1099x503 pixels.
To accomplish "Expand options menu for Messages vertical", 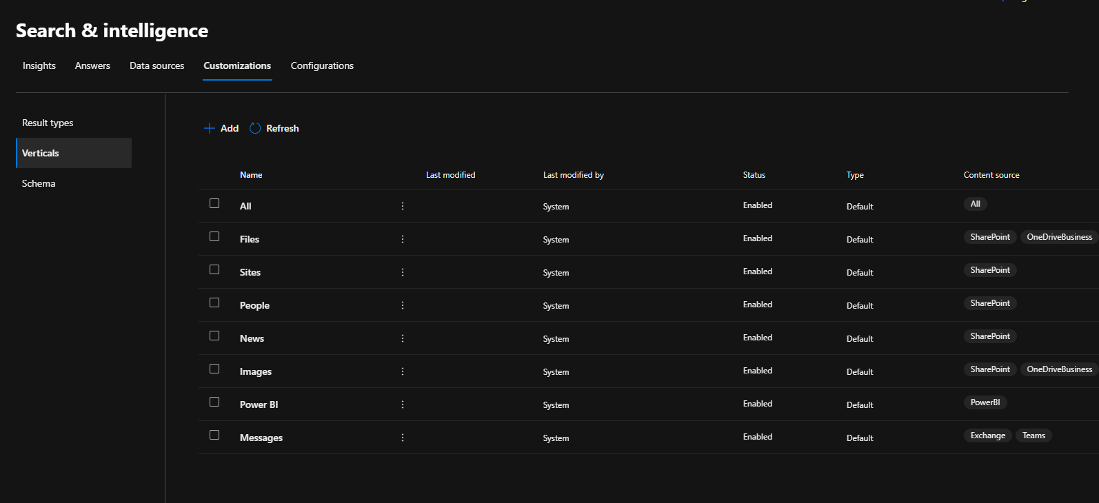I will click(x=403, y=438).
